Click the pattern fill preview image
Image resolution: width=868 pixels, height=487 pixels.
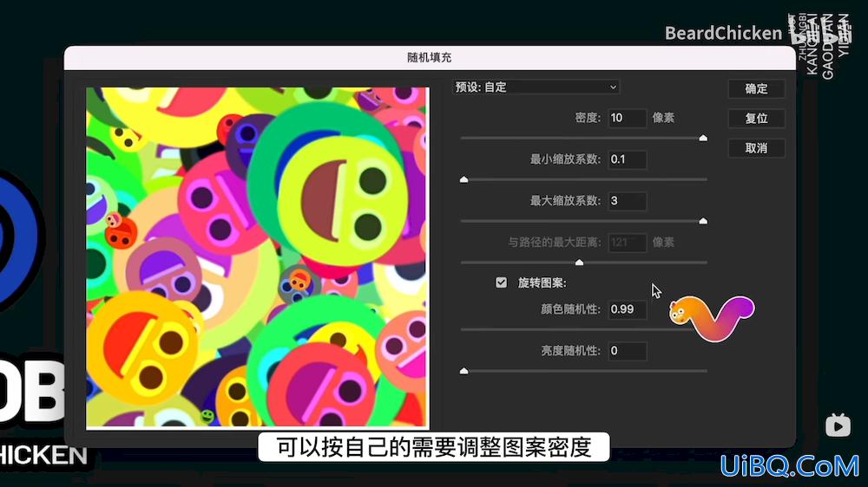coord(258,257)
